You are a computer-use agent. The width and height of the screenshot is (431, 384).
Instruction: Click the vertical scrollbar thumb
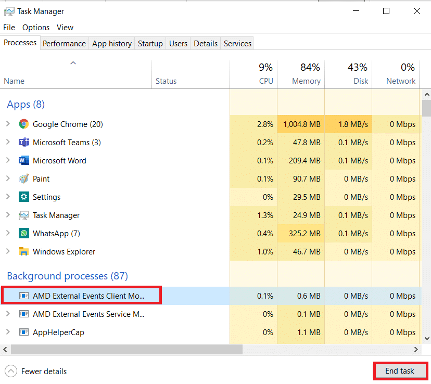(427, 108)
